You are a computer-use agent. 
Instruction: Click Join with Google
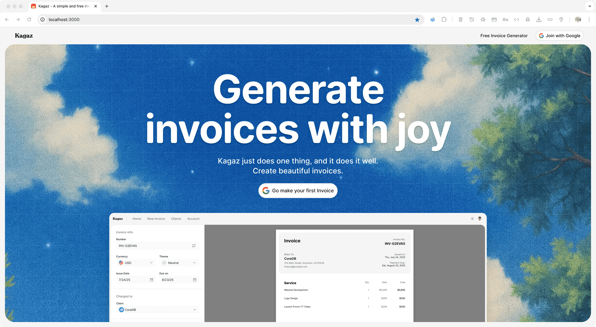pos(559,35)
